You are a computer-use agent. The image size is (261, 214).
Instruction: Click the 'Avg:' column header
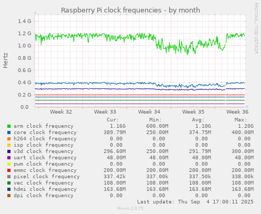click(198, 120)
